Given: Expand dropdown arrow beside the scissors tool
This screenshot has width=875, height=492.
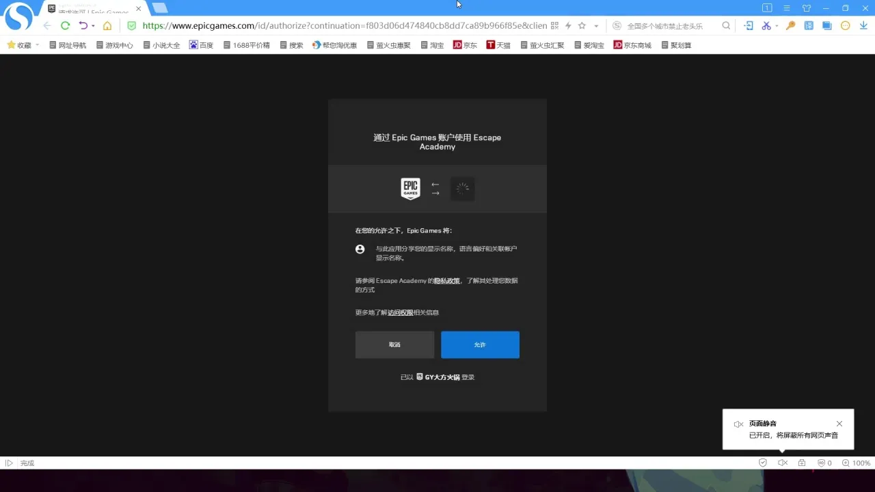Looking at the screenshot, I should (x=777, y=26).
